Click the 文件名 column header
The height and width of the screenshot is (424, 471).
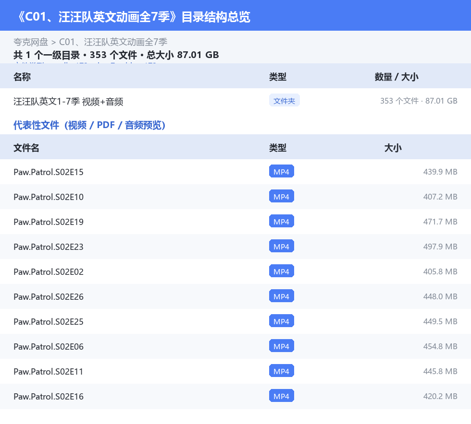(26, 148)
